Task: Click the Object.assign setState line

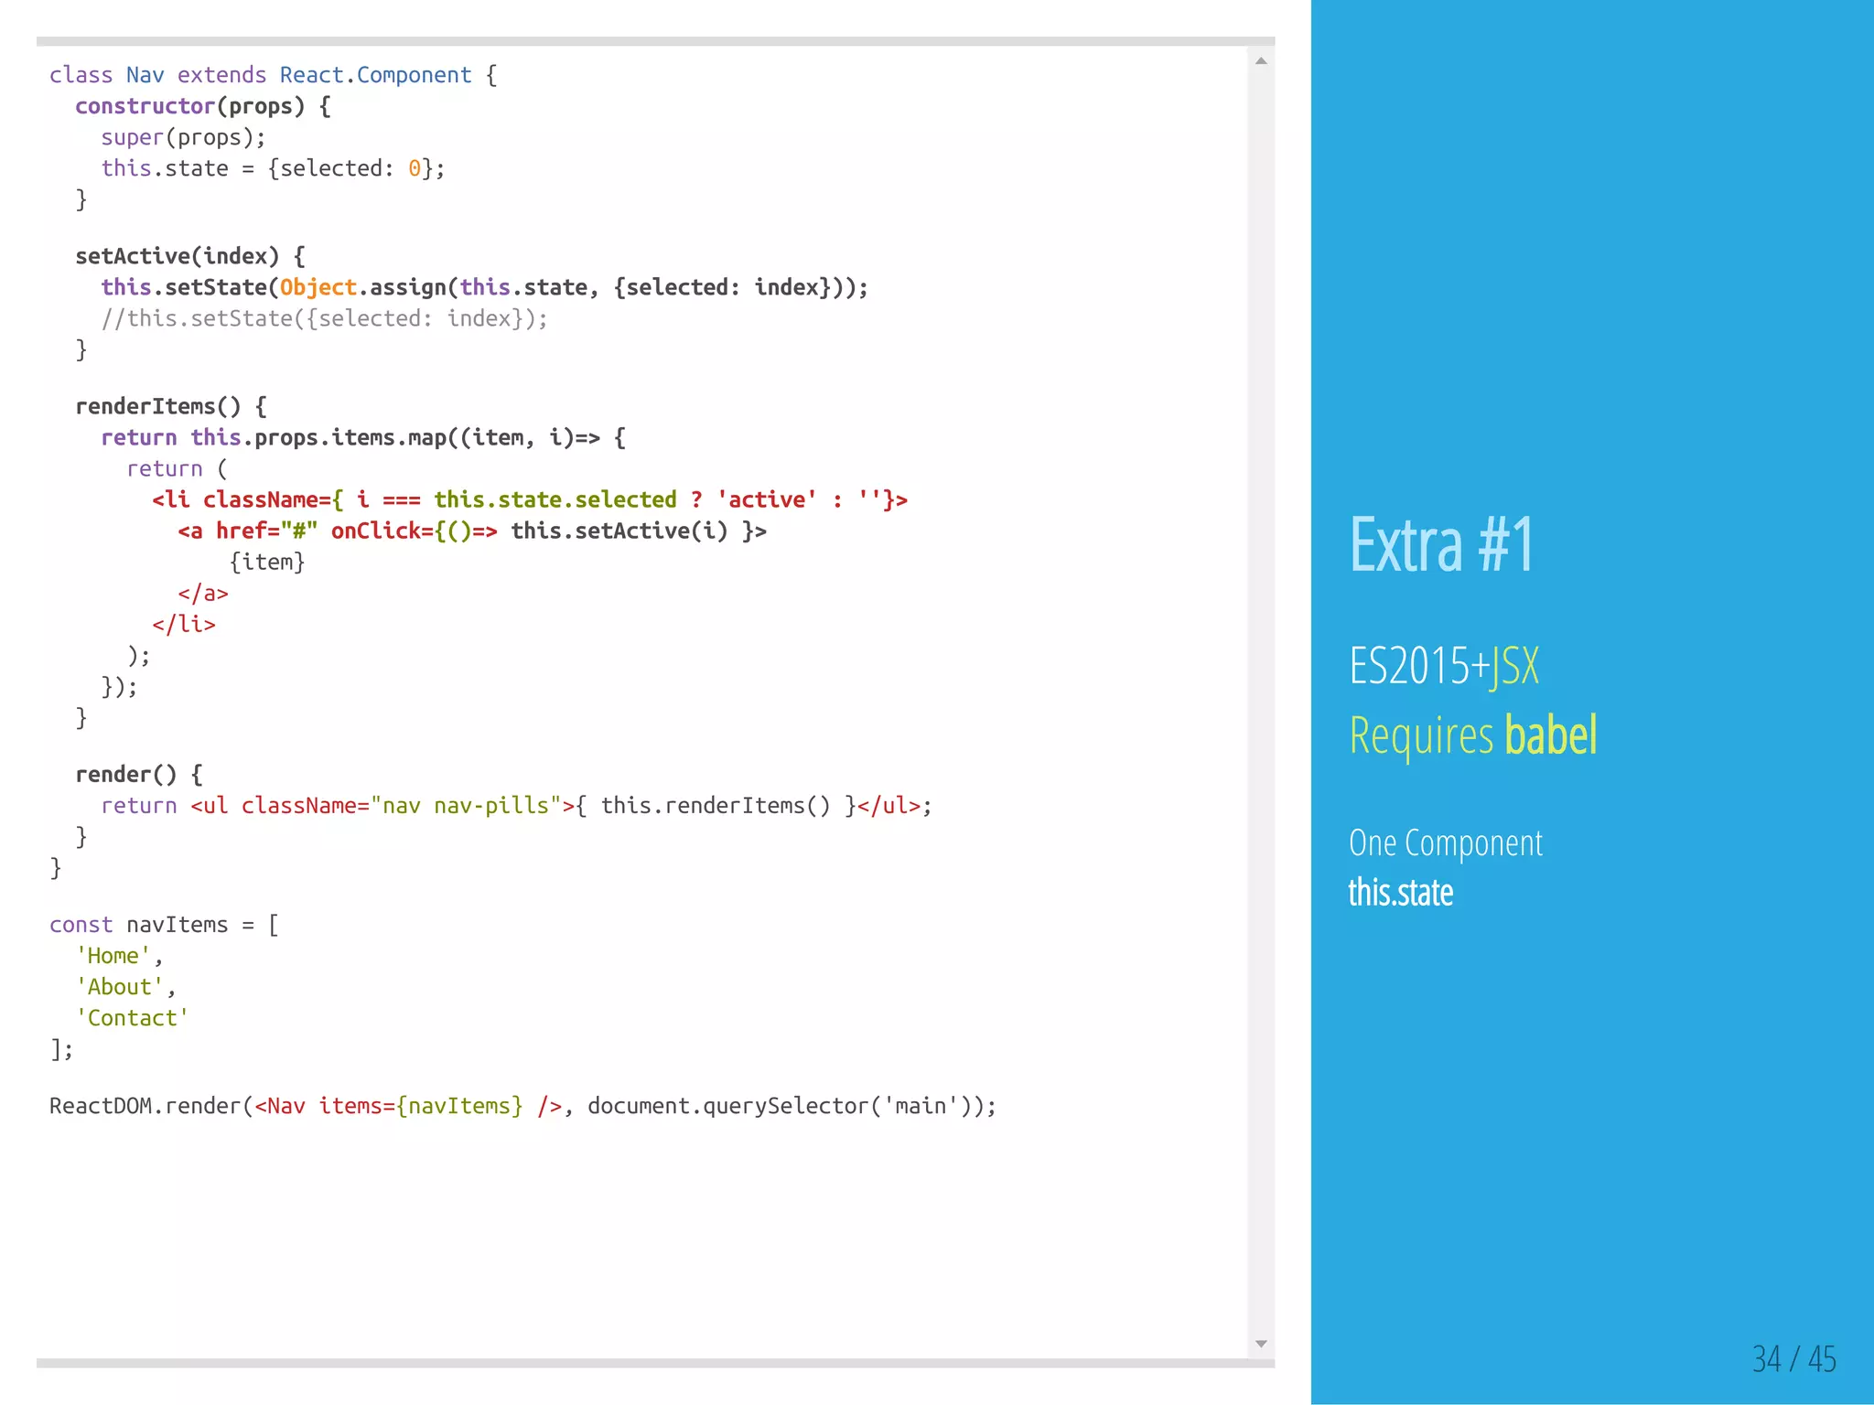Action: (x=484, y=287)
